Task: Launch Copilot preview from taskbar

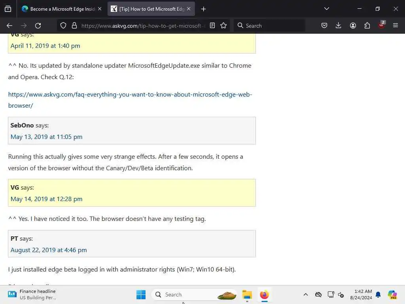Action: pos(392,294)
